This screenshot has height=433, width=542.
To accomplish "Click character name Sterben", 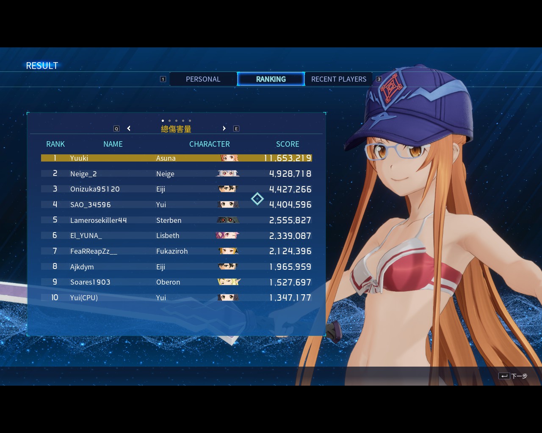I will [x=169, y=220].
